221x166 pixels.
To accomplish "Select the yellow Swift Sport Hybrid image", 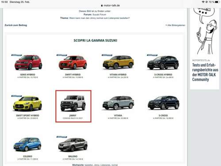I will (x=27, y=104).
